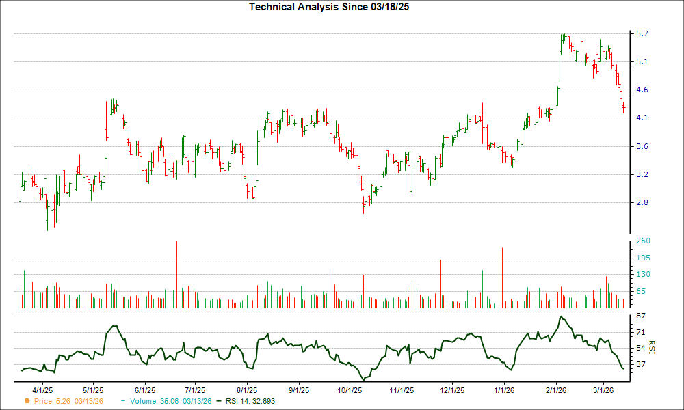
Task: Click the 87 RSI axis label
Action: point(642,316)
